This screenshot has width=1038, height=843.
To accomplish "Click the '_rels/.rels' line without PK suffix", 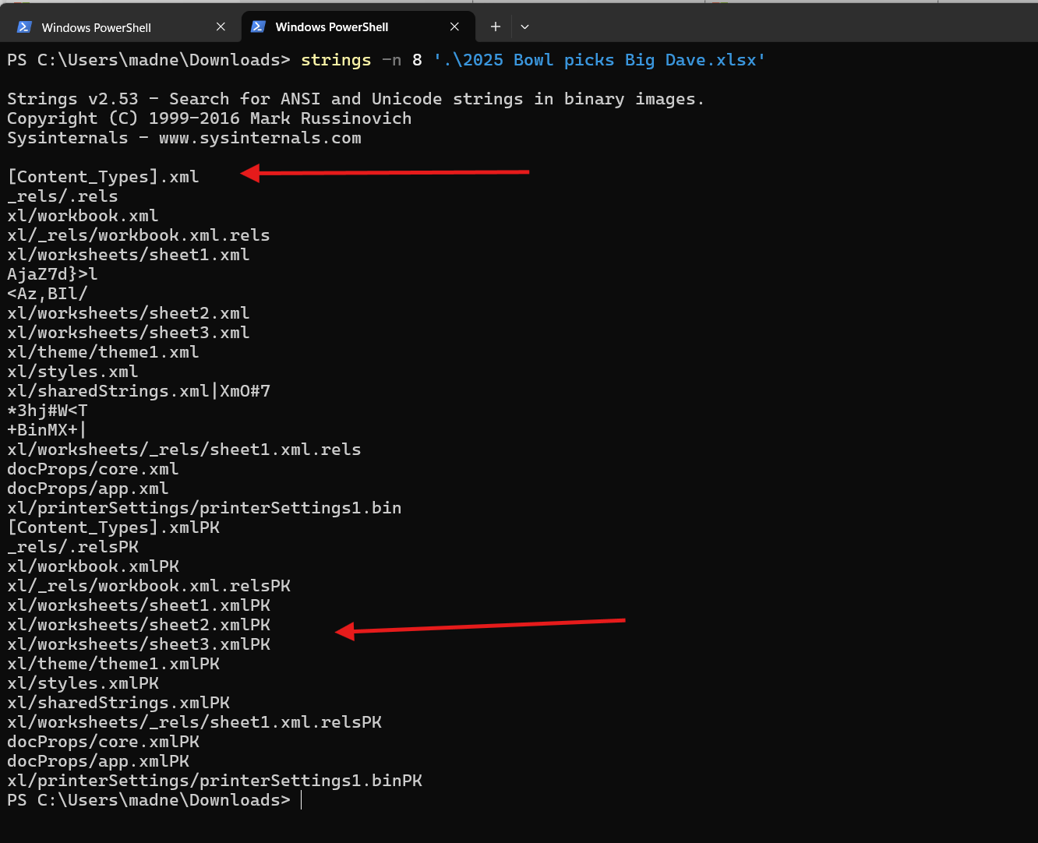I will pyautogui.click(x=62, y=196).
